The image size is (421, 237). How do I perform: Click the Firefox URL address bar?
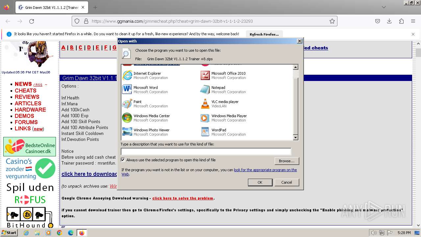205,21
